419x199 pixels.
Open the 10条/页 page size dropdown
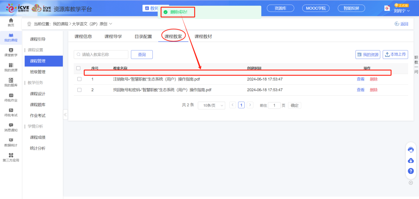211,105
